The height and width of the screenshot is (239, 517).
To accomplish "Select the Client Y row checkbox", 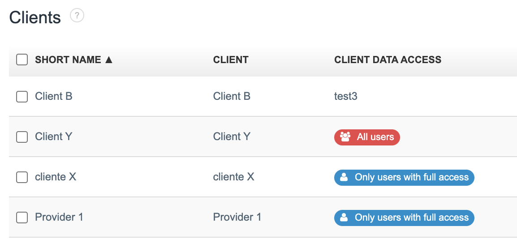I will point(22,137).
